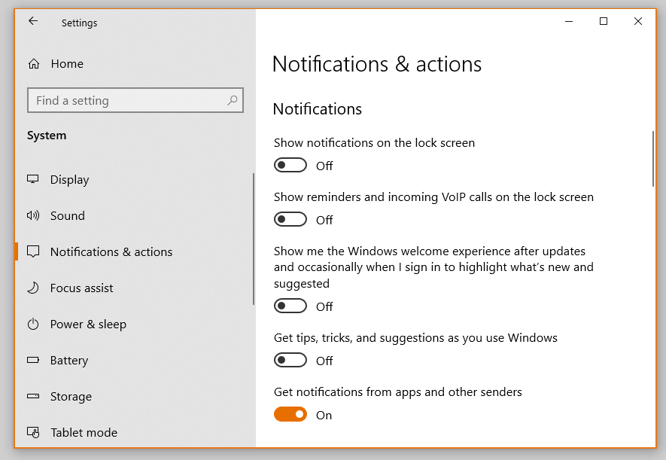Click the Focus assist moon icon
This screenshot has height=460, width=666.
tap(33, 288)
